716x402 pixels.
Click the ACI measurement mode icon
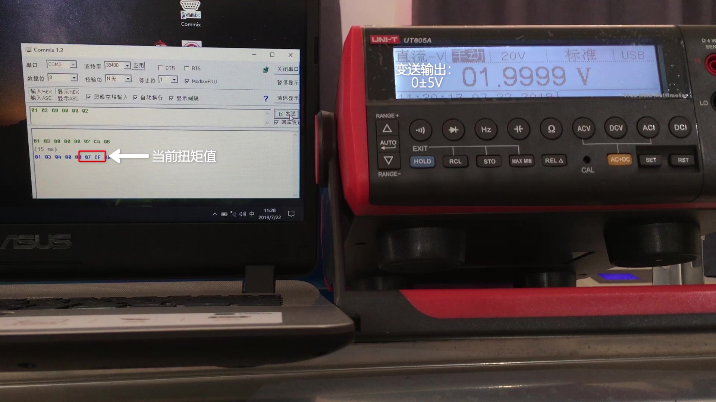tap(648, 128)
